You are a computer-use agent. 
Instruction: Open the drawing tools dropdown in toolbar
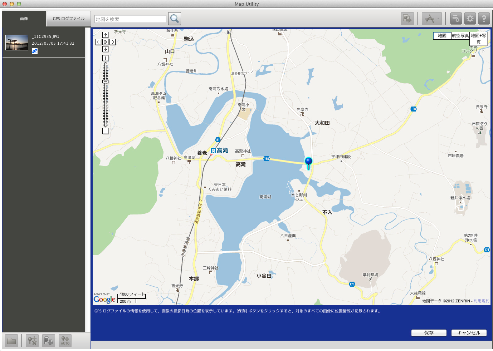431,19
